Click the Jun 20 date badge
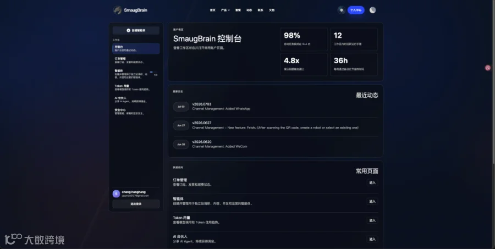495x249 pixels. (x=181, y=144)
